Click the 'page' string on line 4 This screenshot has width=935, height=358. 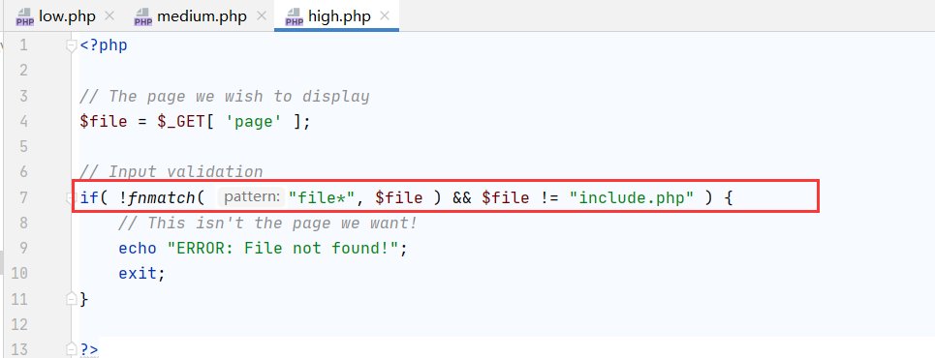coord(254,122)
